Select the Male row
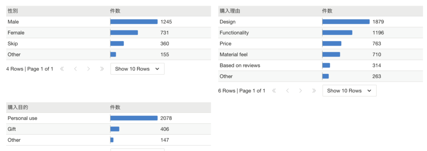This screenshot has width=427, height=151. (x=108, y=22)
